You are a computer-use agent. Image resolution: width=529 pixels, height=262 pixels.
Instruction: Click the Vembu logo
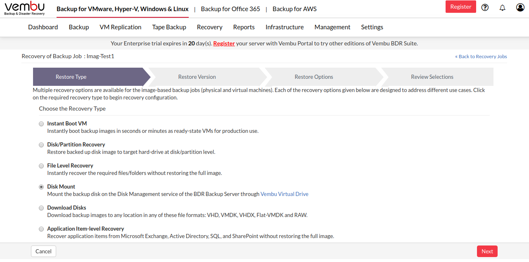pos(24,9)
